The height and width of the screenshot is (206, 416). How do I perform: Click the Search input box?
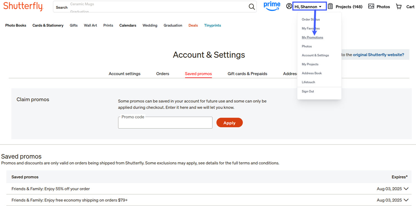coord(155,7)
